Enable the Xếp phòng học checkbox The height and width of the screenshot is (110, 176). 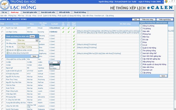(142, 62)
